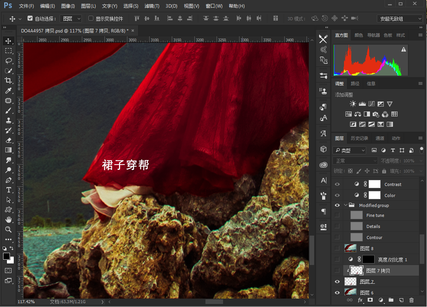Hide the Modified group
Screen dimensions: 427x307
[337, 205]
